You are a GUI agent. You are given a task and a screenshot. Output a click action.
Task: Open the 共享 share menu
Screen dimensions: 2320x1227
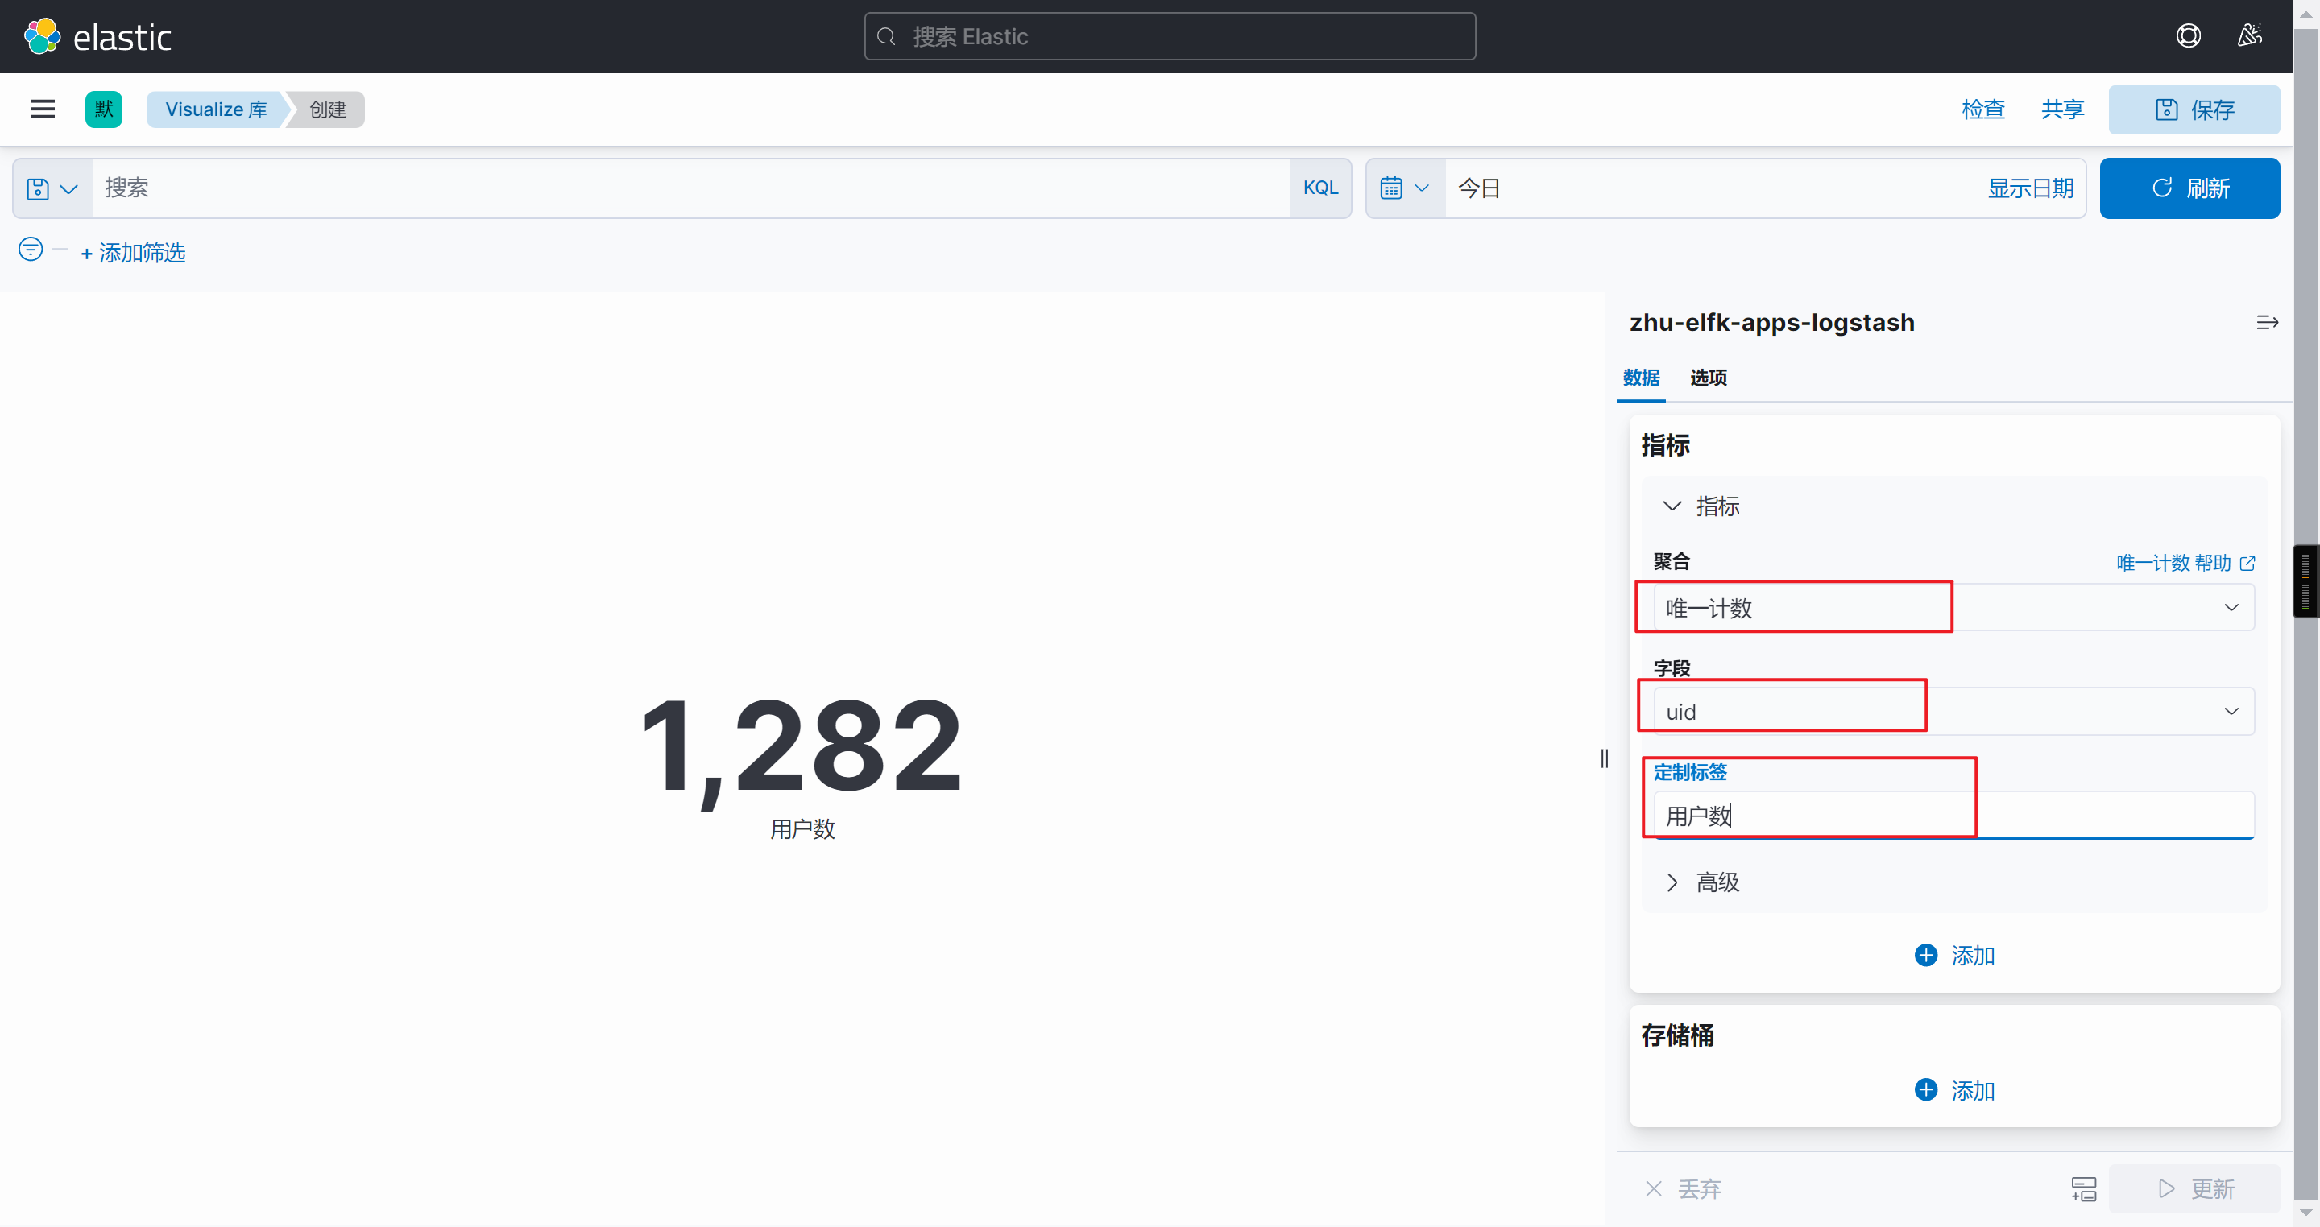point(2062,109)
